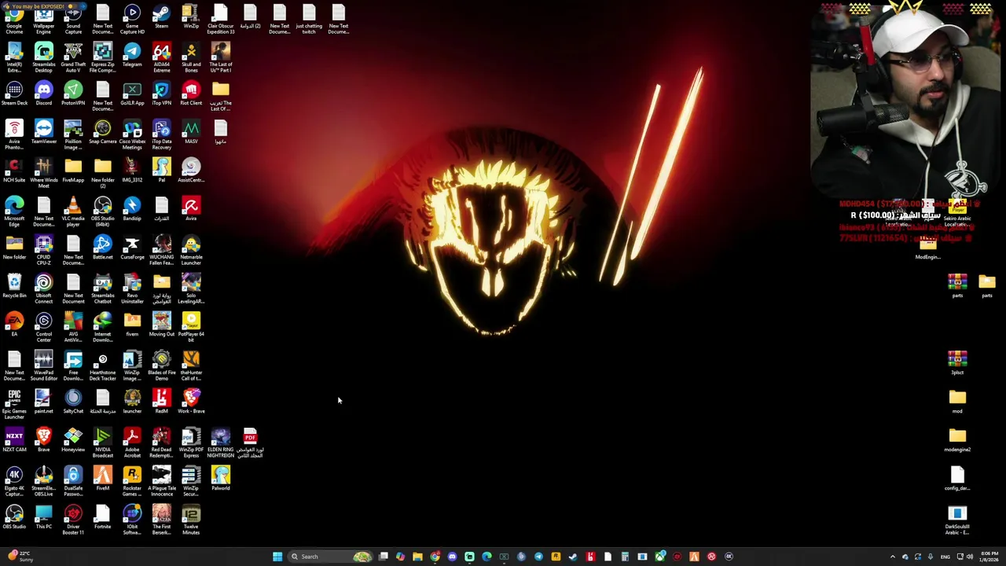Open File Explorer from the taskbar
Image resolution: width=1006 pixels, height=566 pixels.
point(417,557)
